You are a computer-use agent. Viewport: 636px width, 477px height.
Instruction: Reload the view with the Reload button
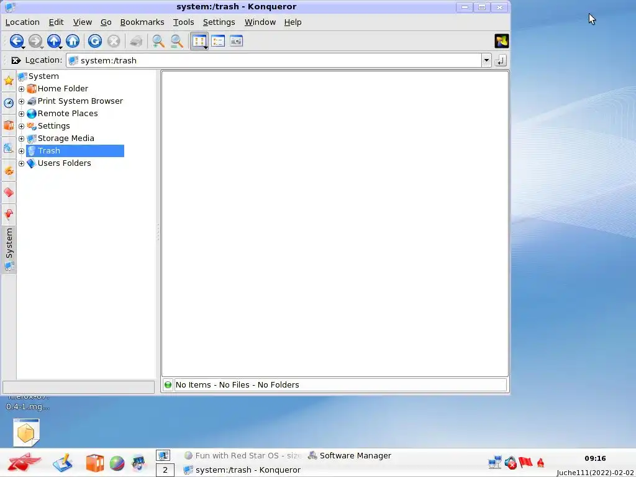[x=95, y=41]
